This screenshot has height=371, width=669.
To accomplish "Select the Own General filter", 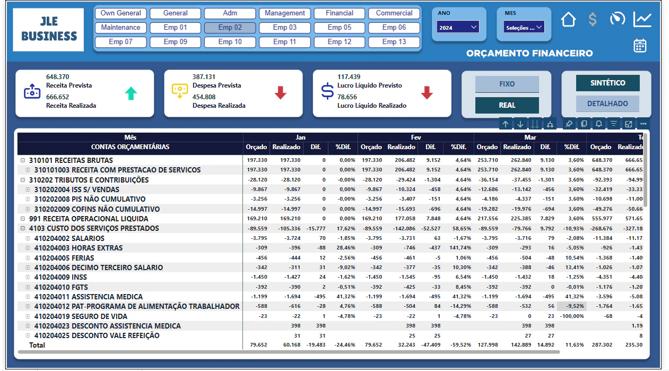I will 120,13.
